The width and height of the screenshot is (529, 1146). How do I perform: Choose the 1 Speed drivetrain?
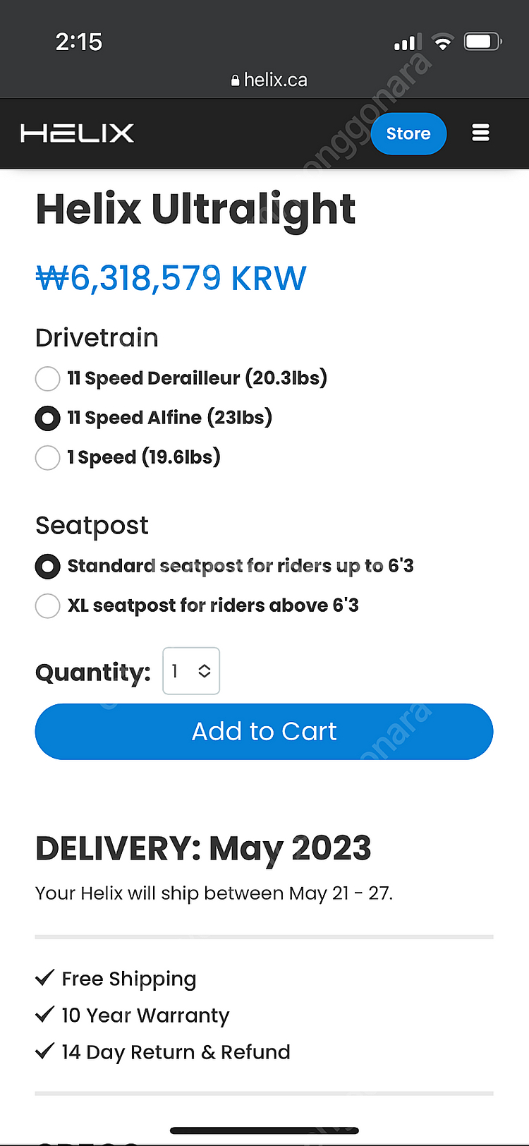(x=47, y=457)
